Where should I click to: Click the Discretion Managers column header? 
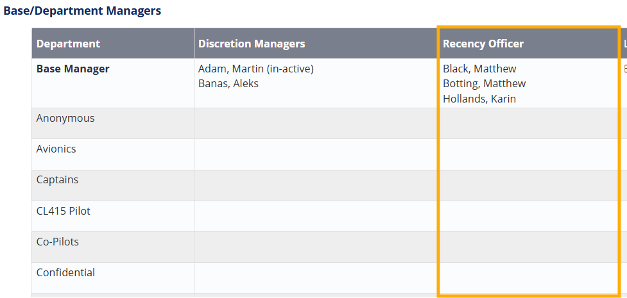tap(252, 44)
